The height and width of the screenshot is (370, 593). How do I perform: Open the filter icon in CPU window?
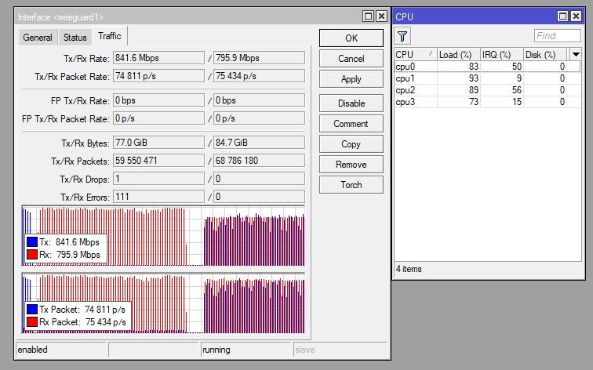402,36
